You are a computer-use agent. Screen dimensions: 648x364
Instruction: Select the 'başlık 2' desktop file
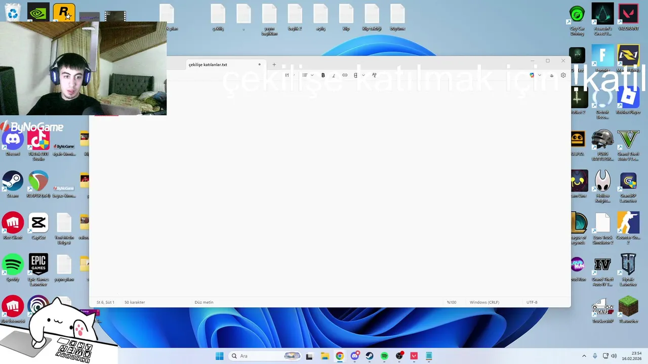pos(295,18)
